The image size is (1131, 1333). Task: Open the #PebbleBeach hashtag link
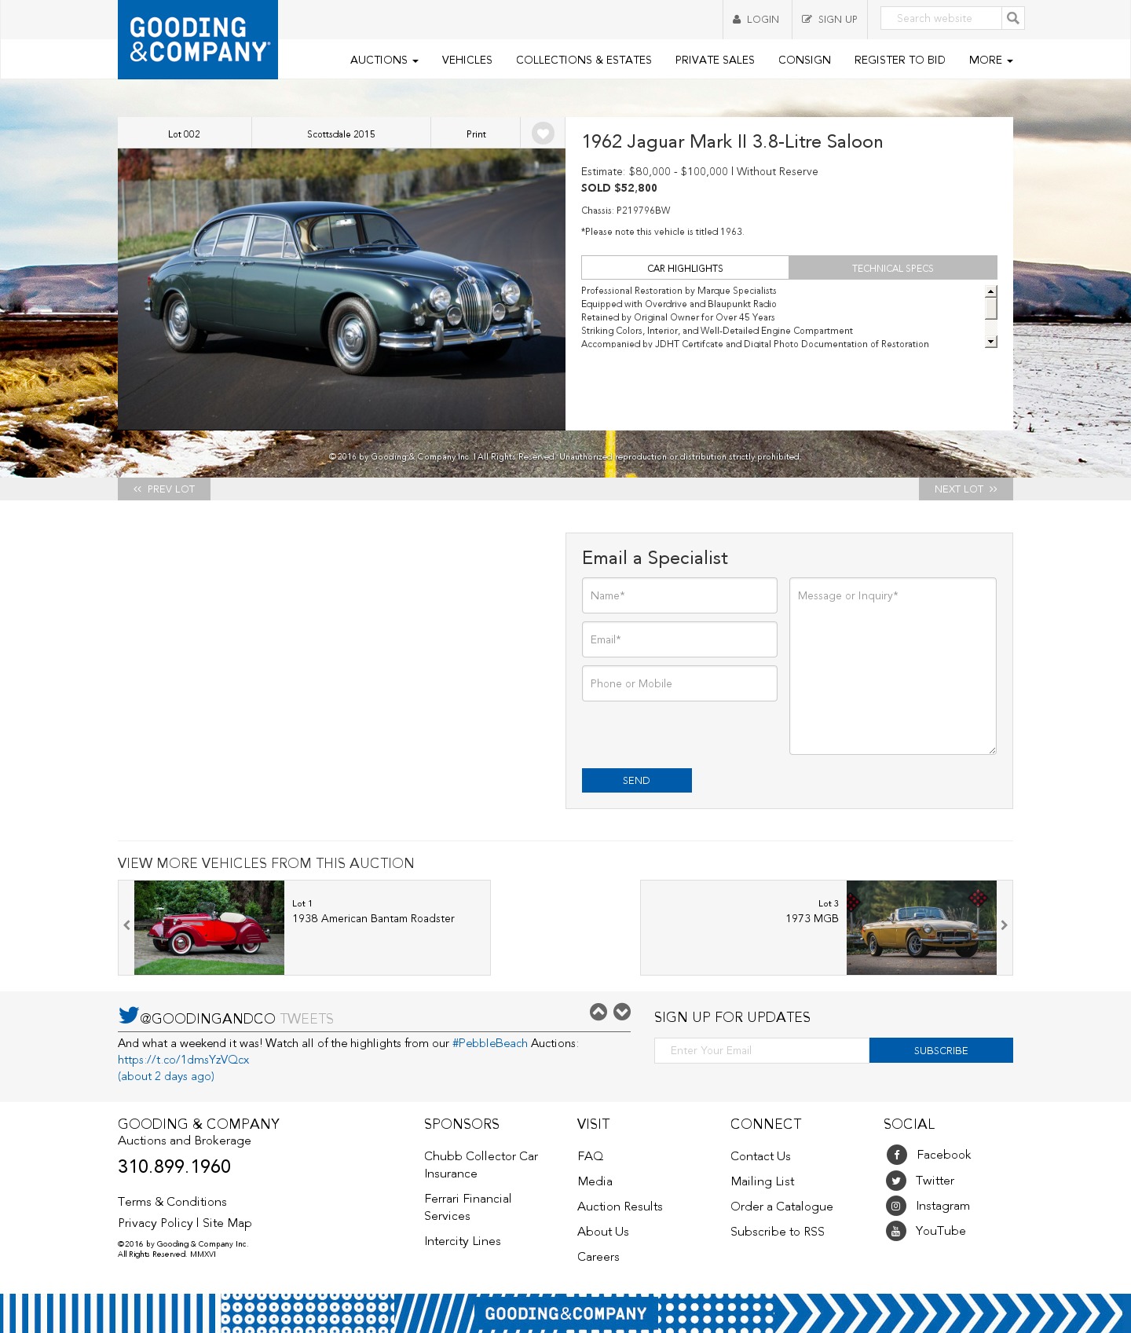490,1043
